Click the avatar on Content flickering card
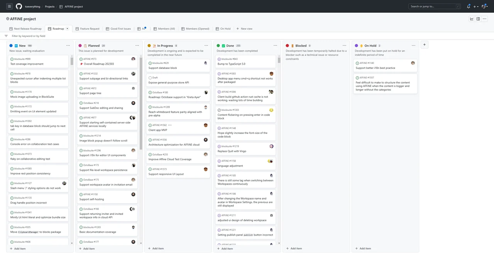 coord(271,110)
